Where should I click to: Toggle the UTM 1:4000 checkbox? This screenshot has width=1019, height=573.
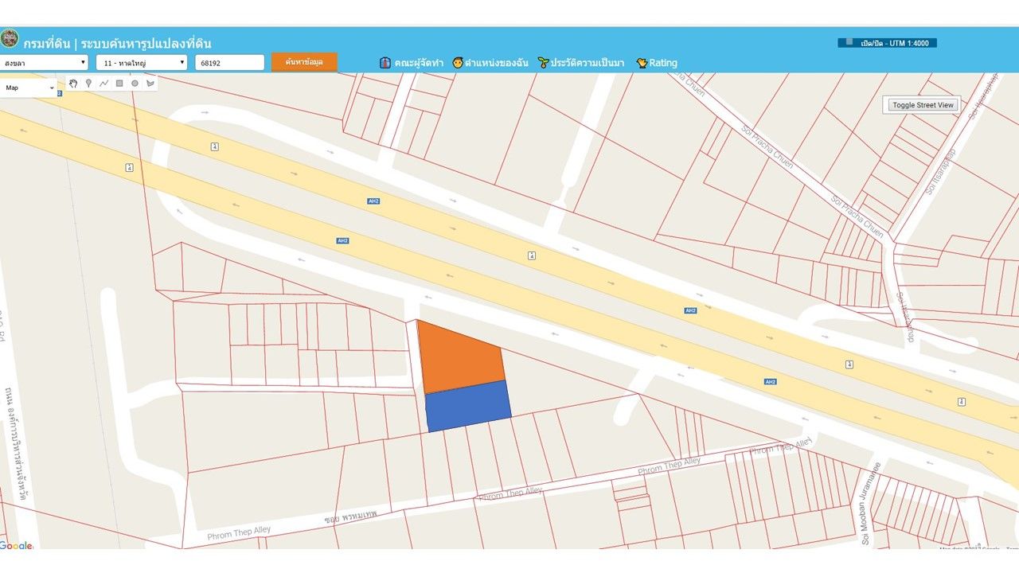click(x=849, y=42)
